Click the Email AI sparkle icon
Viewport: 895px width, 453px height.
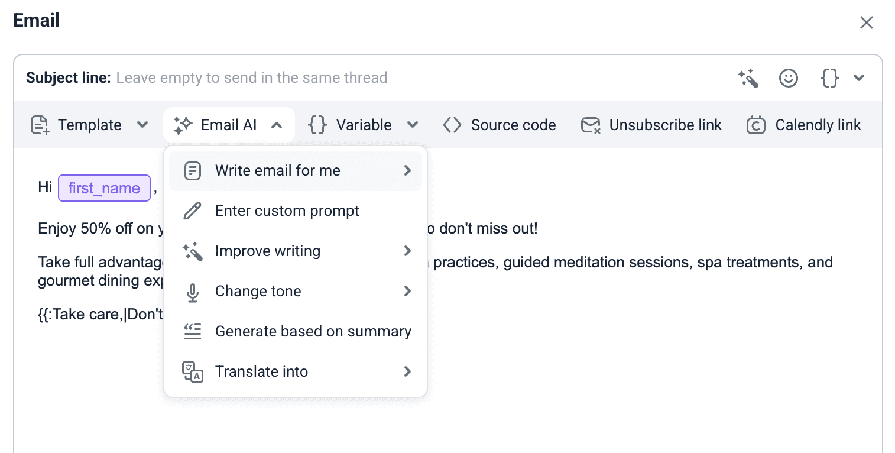pos(183,125)
